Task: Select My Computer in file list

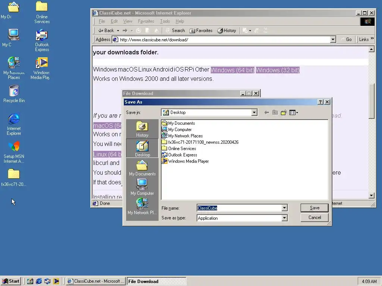Action: click(176, 129)
